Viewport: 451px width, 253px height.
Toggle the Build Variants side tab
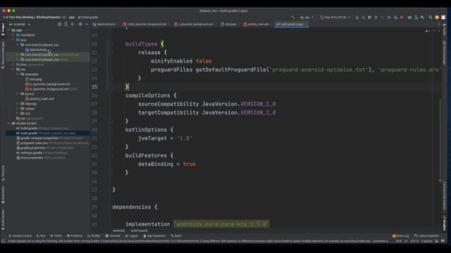click(3, 219)
